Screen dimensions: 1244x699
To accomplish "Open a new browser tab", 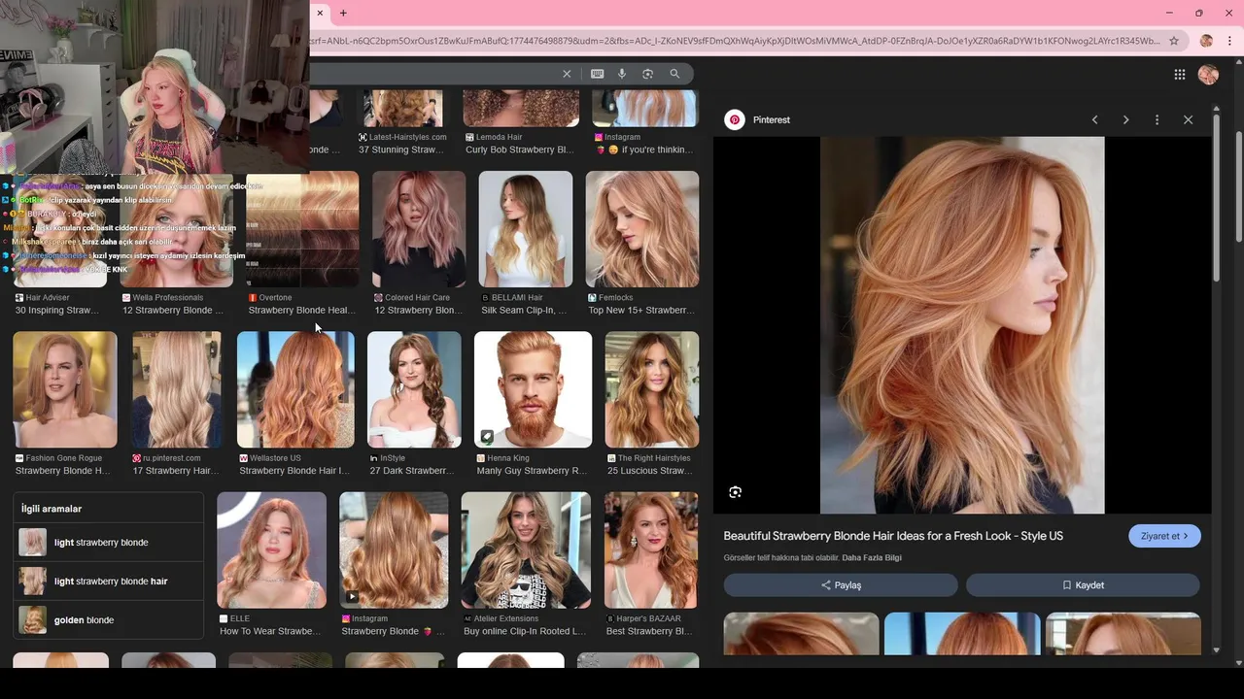I will (343, 13).
